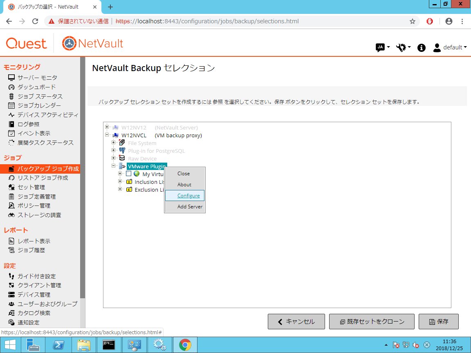
Task: Open ポリシー管理 page
Action: 34,206
